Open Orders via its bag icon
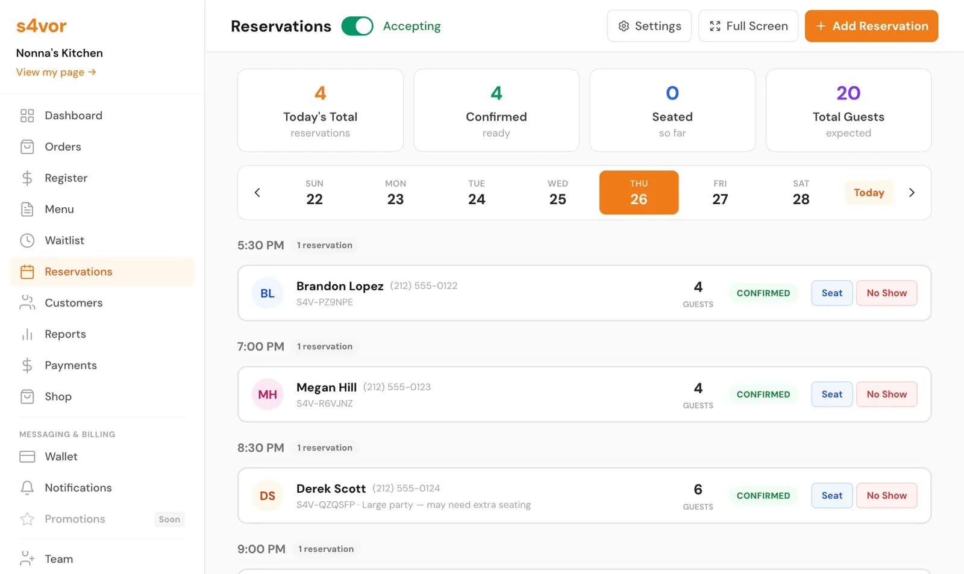 tap(27, 147)
